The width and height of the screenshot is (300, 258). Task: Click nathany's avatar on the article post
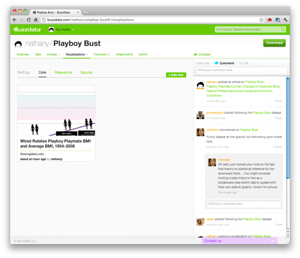point(200,85)
